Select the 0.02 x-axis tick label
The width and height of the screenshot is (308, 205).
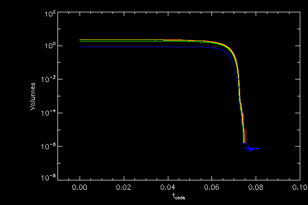[x=124, y=188]
